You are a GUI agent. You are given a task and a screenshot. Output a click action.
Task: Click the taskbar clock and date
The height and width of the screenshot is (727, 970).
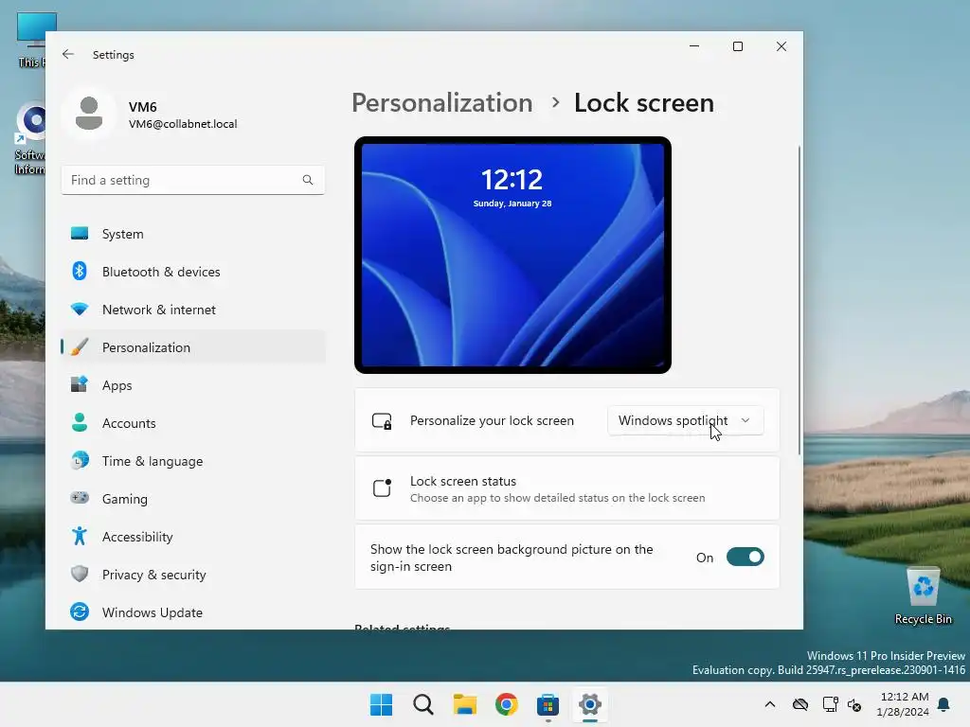tap(903, 704)
